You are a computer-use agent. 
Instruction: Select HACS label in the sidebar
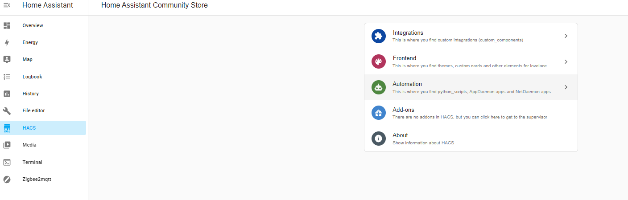click(x=29, y=128)
